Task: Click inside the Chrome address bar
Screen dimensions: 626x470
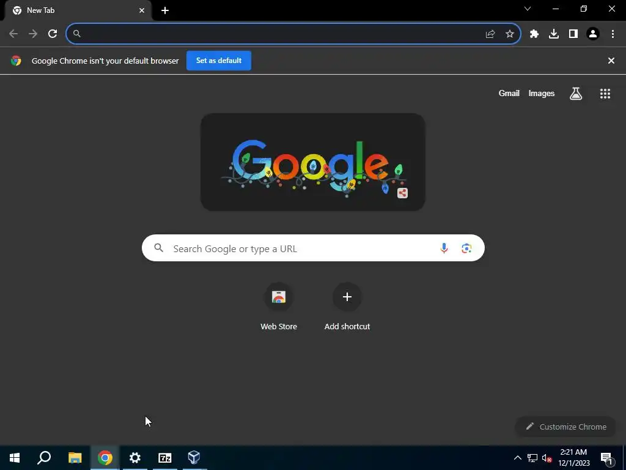Action: [x=293, y=34]
